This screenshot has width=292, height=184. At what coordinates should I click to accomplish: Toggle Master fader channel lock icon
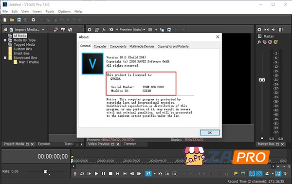point(262,138)
